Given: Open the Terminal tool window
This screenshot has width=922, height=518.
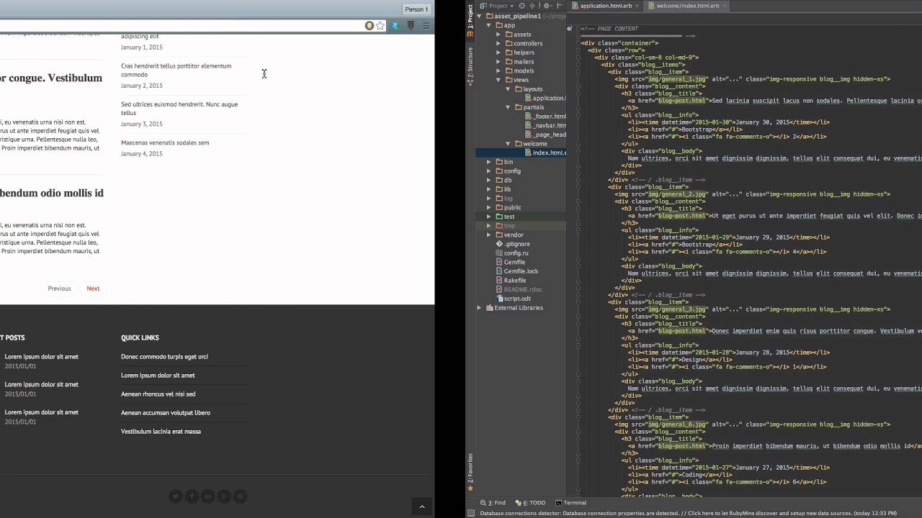Looking at the screenshot, I should (570, 503).
